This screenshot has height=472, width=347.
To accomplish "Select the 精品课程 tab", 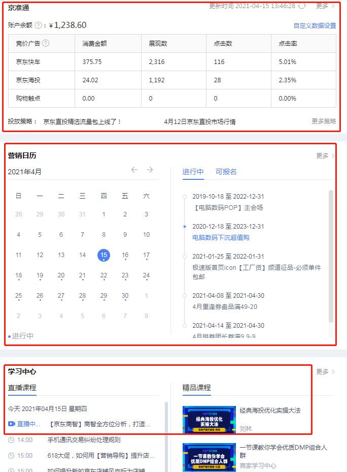I will click(x=197, y=388).
